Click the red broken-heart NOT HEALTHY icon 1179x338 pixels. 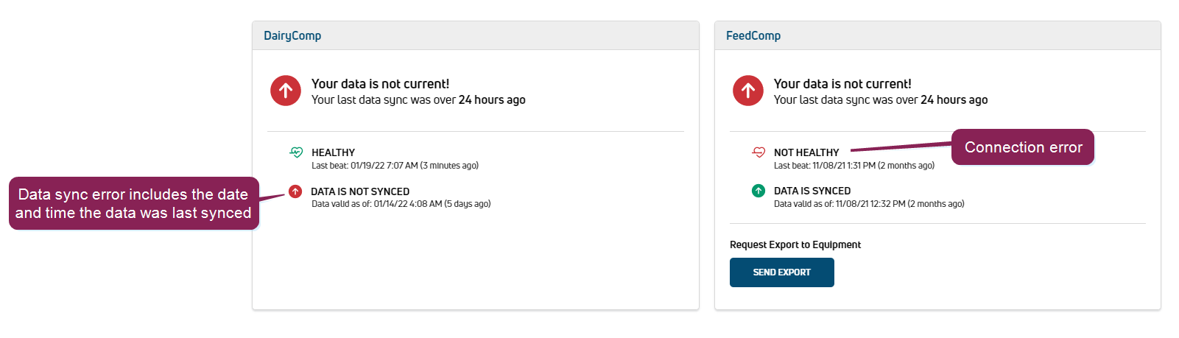[x=759, y=152]
